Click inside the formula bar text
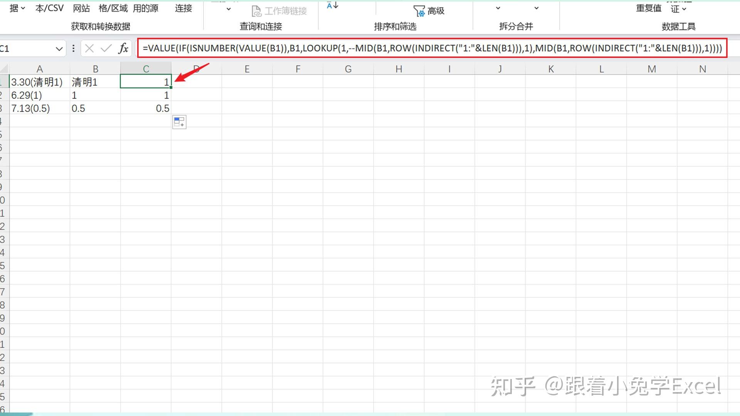 432,48
